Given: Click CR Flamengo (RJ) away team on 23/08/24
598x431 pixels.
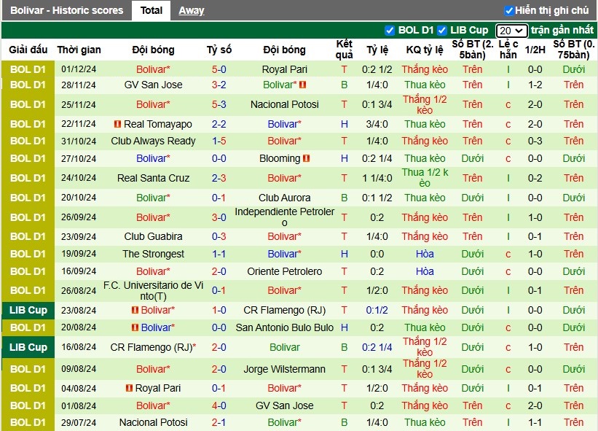Looking at the screenshot, I should tap(285, 311).
